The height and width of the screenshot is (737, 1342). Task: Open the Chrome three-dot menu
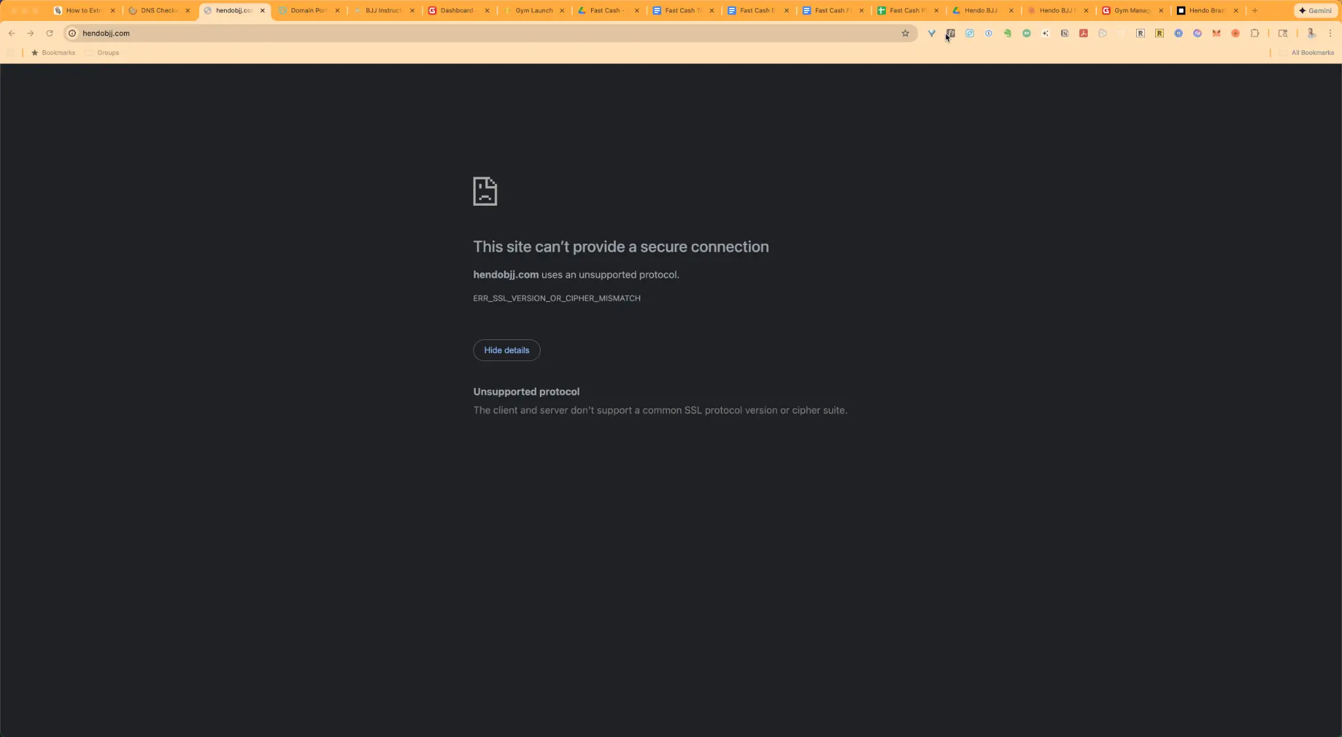[x=1330, y=33]
